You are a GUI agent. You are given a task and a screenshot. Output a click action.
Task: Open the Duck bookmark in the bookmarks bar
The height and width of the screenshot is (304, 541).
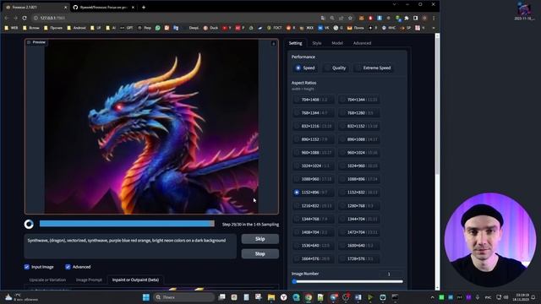[210, 28]
